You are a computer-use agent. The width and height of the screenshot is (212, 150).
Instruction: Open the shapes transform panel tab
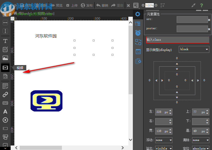point(138,42)
